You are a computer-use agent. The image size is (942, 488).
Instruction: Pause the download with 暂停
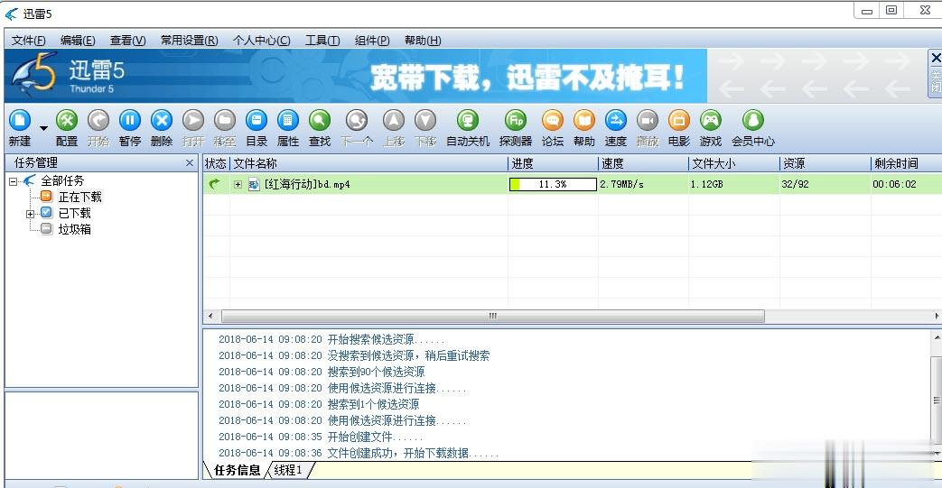pos(130,121)
